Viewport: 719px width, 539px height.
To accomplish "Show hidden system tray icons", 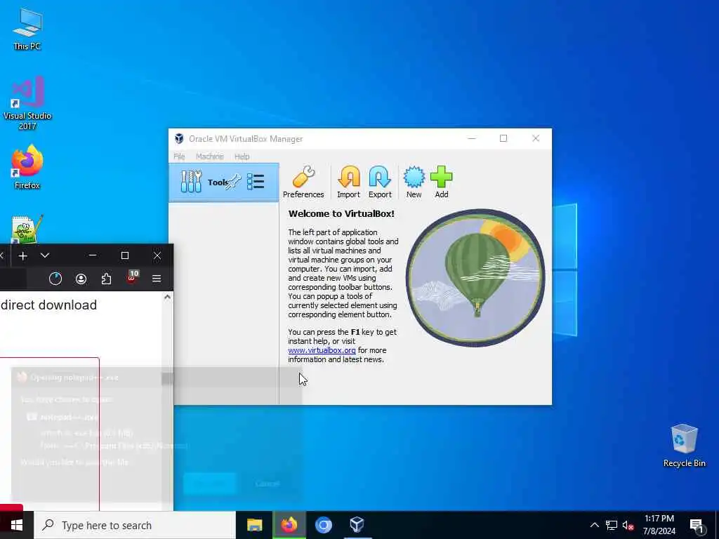I will coord(594,525).
